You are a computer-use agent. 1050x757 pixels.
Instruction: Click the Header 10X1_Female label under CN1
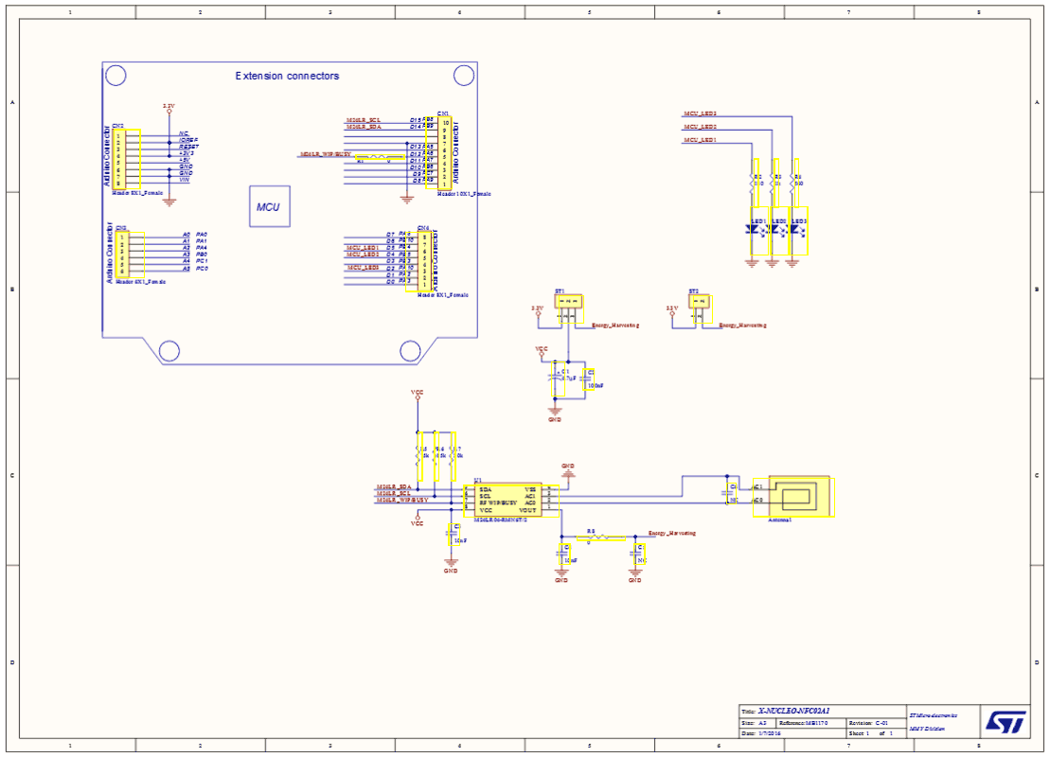[464, 194]
